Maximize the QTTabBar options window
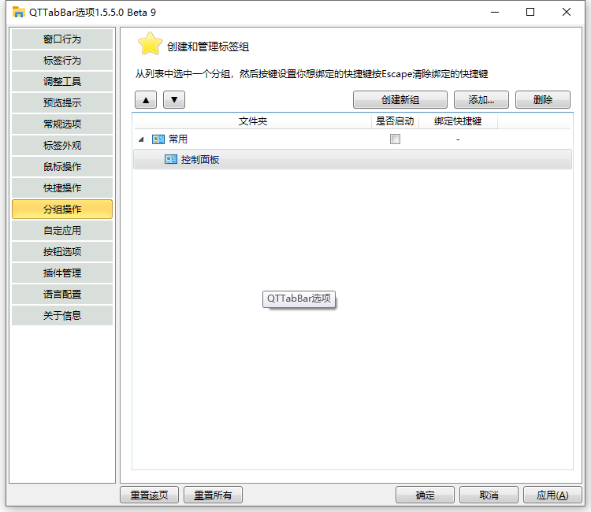Viewport: 591px width, 512px height. point(530,12)
